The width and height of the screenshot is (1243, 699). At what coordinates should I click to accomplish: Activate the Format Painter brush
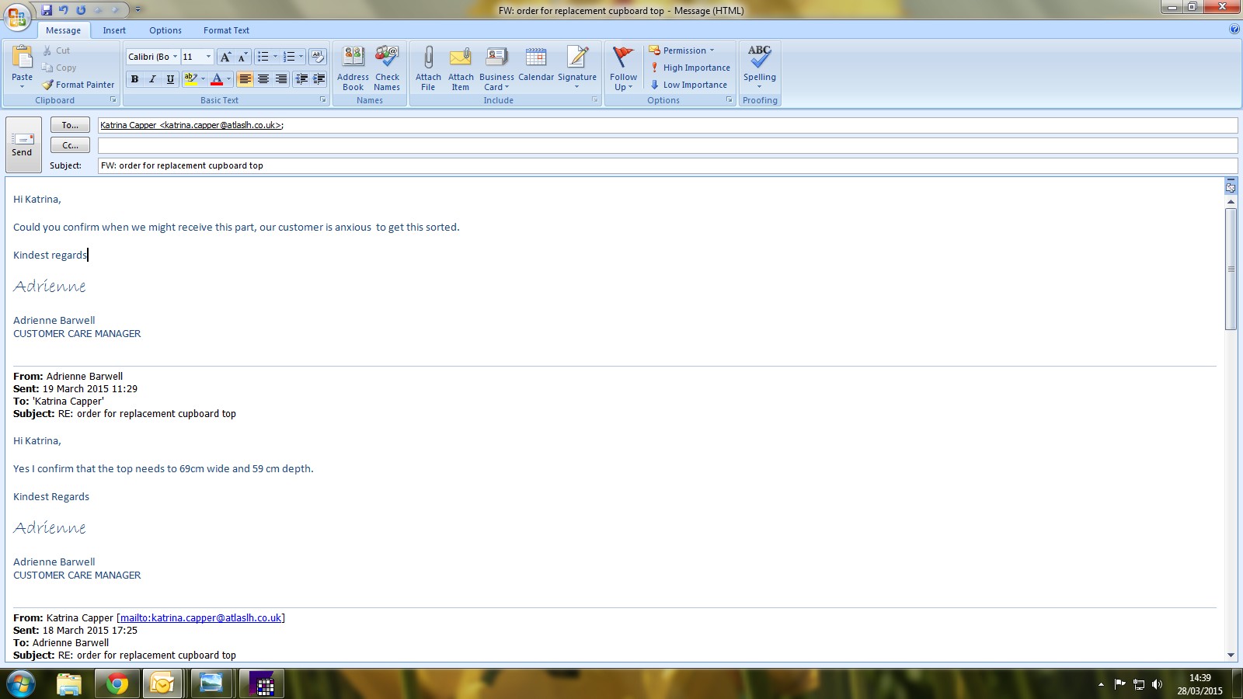(78, 85)
